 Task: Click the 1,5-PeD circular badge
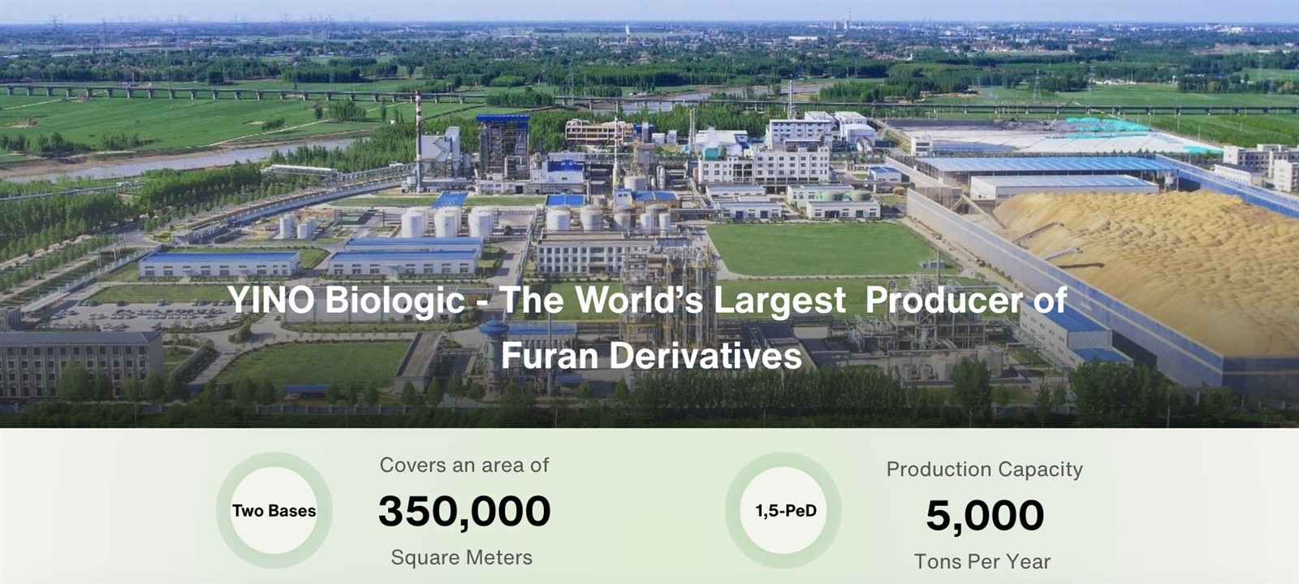point(784,511)
